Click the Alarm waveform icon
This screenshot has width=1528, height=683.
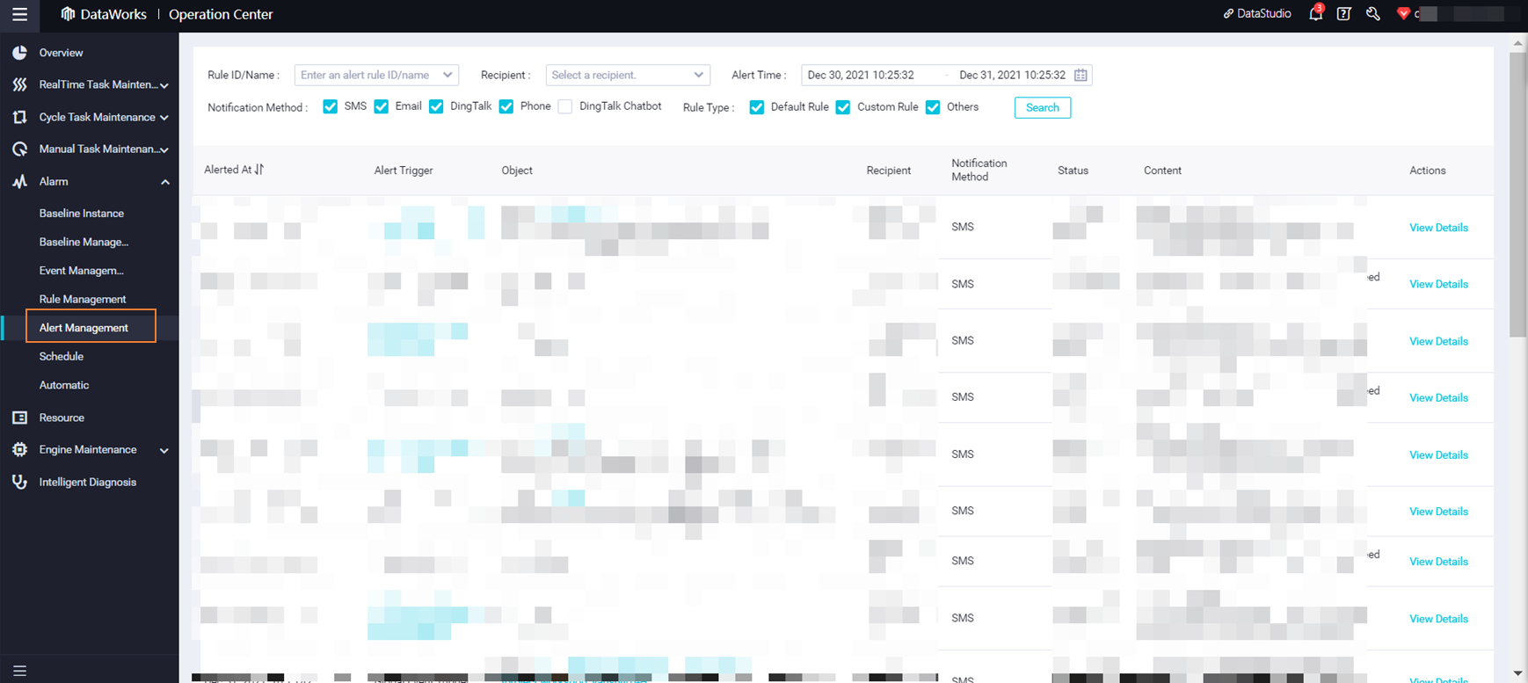click(19, 181)
